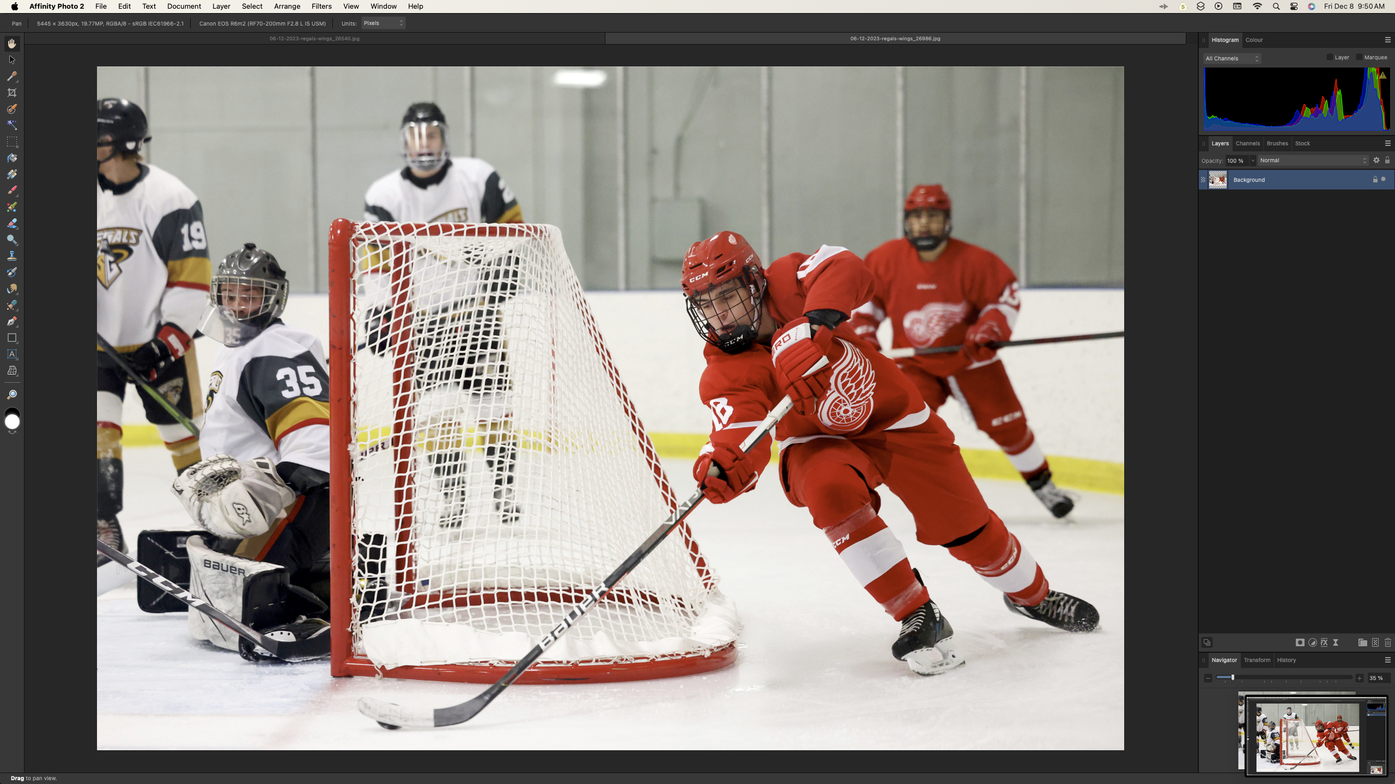Screen dimensions: 1395x784
Task: Select the Move (arrow) tool
Action: point(12,60)
